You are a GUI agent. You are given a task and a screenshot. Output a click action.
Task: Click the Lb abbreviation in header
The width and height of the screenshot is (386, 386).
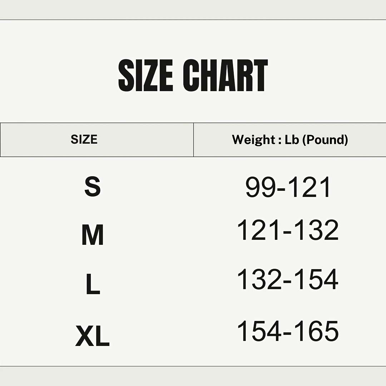point(292,139)
